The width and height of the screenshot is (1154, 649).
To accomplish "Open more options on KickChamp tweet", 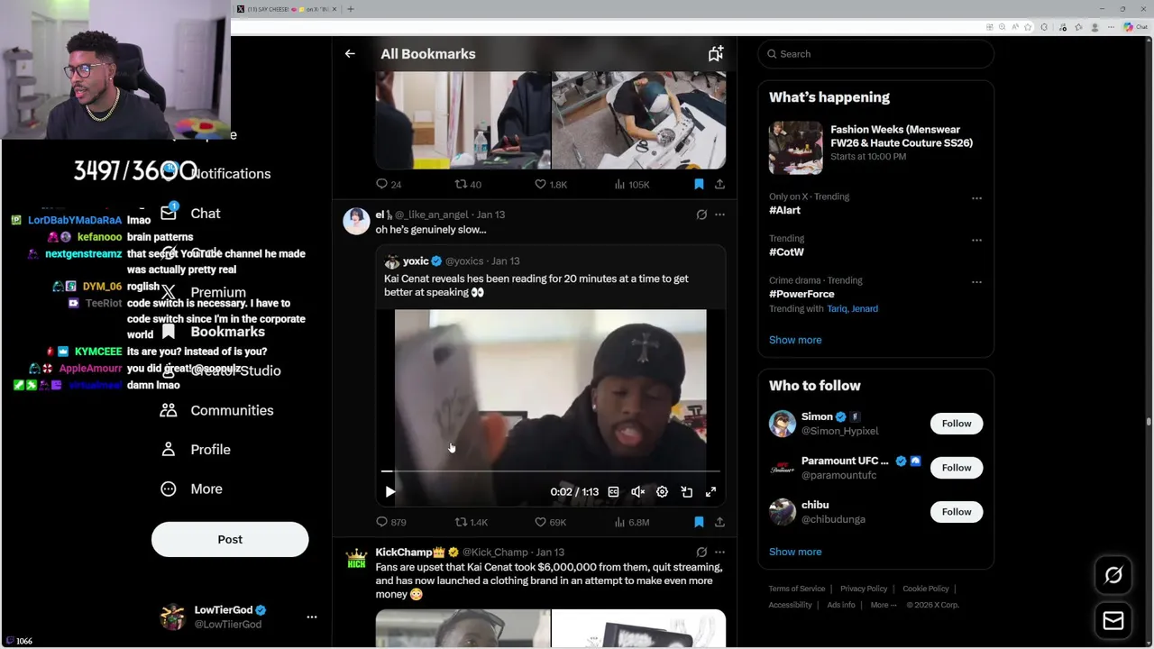I will pos(719,552).
